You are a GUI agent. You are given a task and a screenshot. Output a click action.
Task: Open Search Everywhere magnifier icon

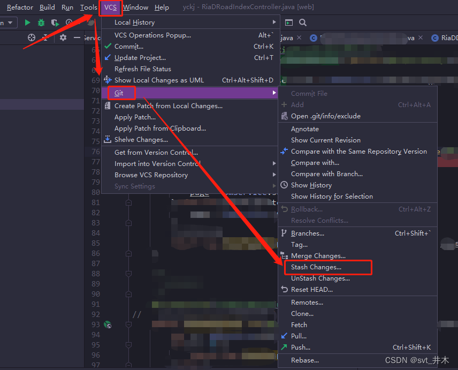303,22
